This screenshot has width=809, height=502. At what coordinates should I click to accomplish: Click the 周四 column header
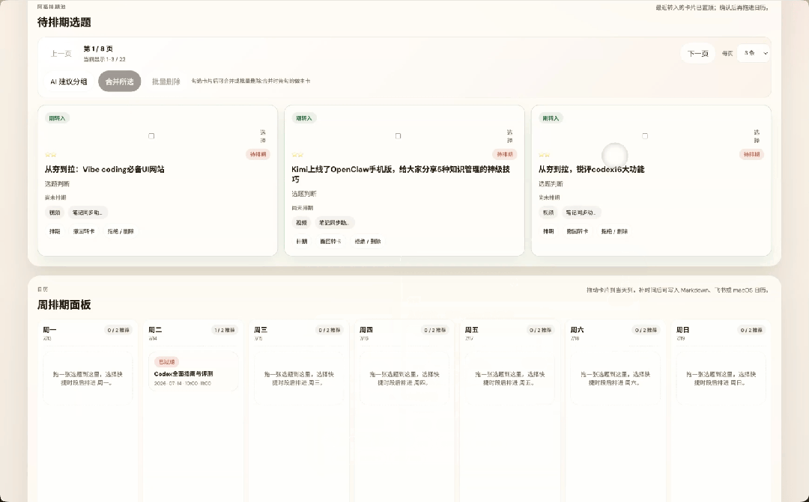[x=366, y=330]
